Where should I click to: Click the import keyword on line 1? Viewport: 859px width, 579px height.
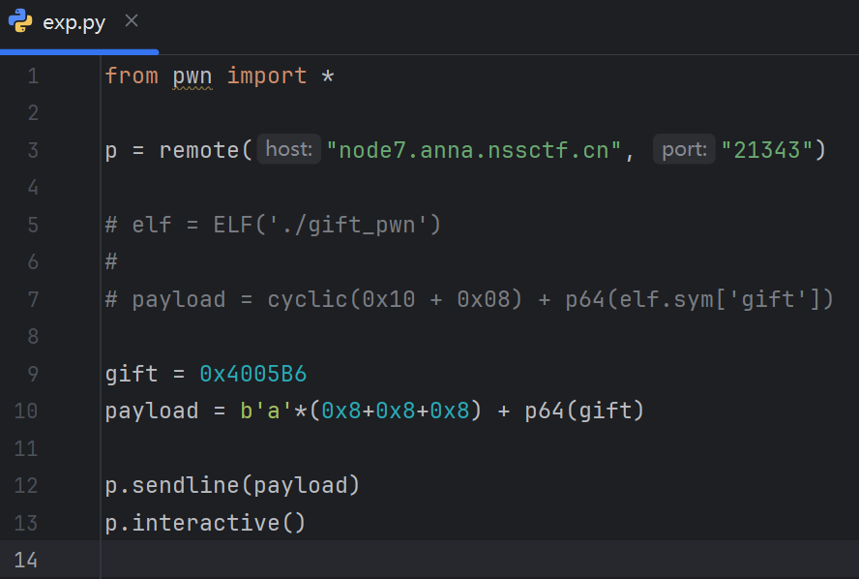tap(267, 76)
